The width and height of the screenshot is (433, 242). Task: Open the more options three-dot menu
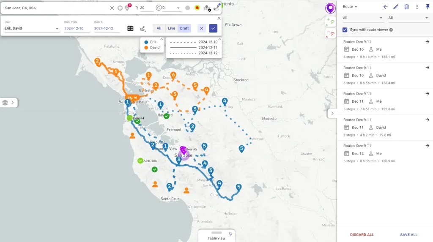click(417, 7)
